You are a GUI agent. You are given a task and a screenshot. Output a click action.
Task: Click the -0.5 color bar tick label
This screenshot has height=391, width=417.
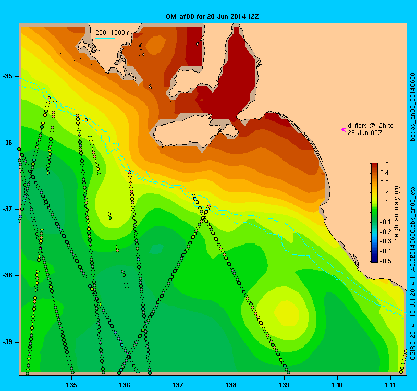pos(385,261)
